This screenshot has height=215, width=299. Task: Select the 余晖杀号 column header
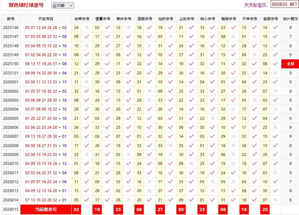82,19
